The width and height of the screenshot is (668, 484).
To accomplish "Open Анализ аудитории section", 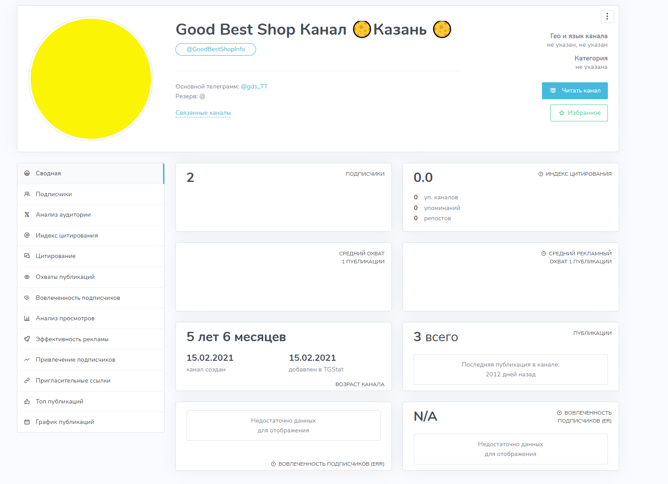I will click(x=91, y=215).
